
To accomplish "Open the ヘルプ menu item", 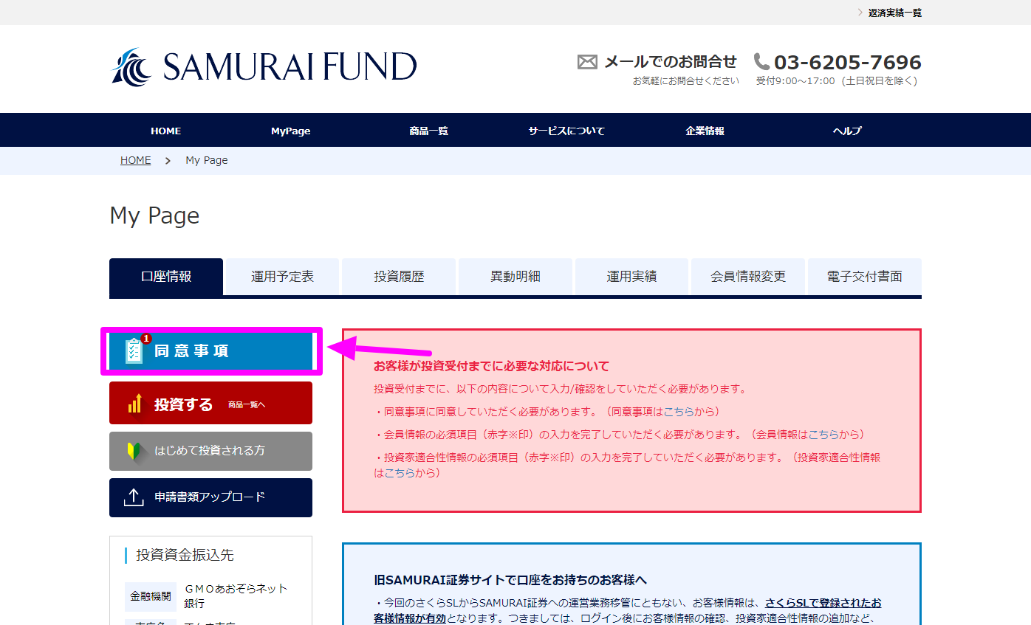I will (846, 131).
